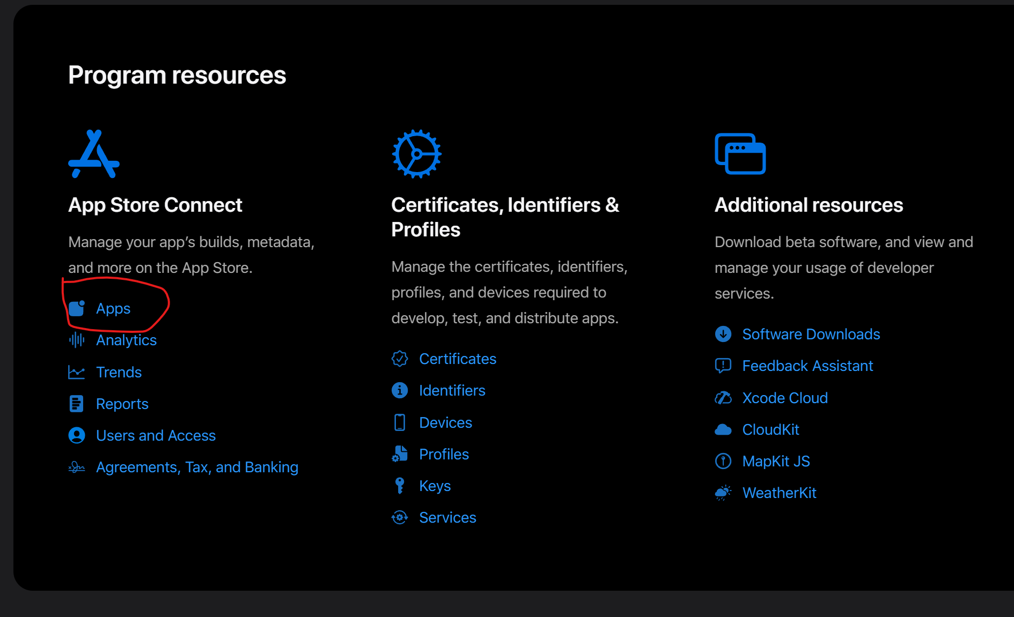
Task: Open the Profiles link
Action: 444,454
